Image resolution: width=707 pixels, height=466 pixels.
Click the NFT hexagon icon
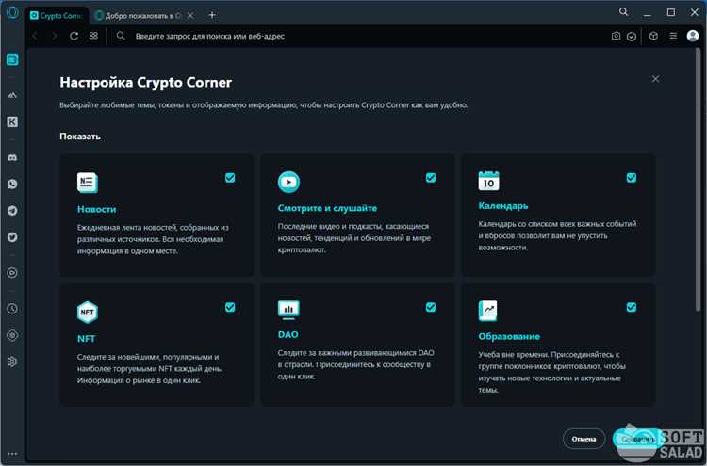coord(87,312)
